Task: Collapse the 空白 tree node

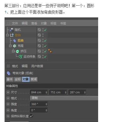Action: coord(7,35)
